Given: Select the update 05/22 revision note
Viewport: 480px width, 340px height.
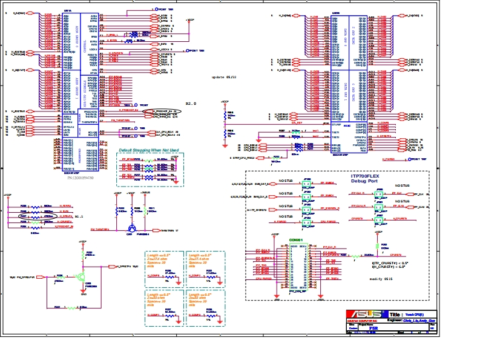Looking at the screenshot, I should pyautogui.click(x=224, y=78).
